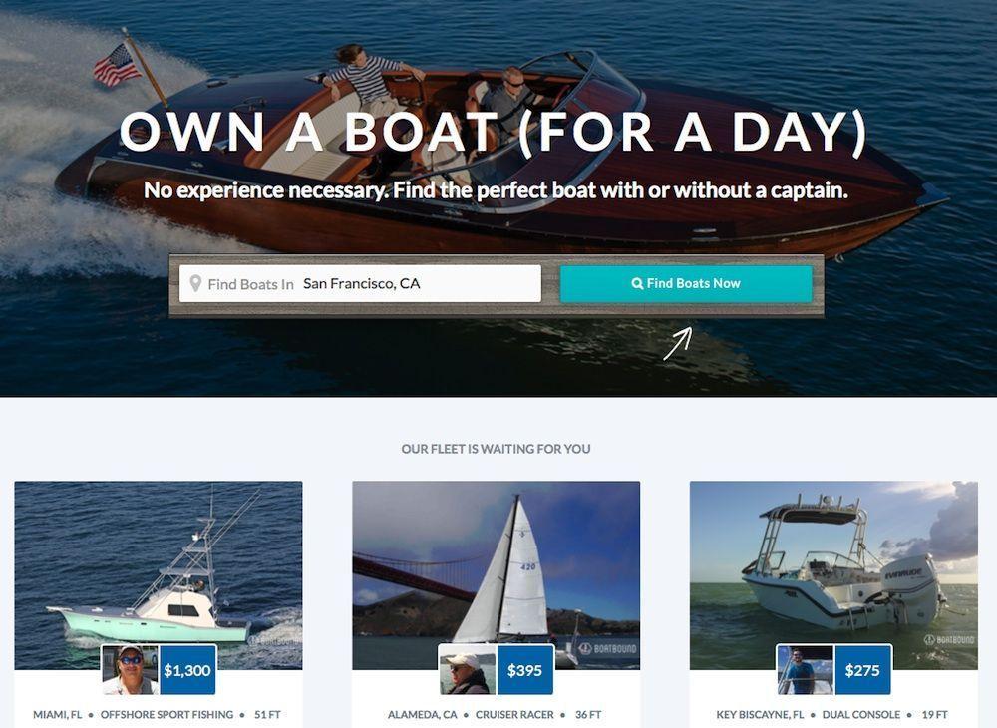
Task: Open the dual console Evinrude boat photo
Action: point(833,574)
